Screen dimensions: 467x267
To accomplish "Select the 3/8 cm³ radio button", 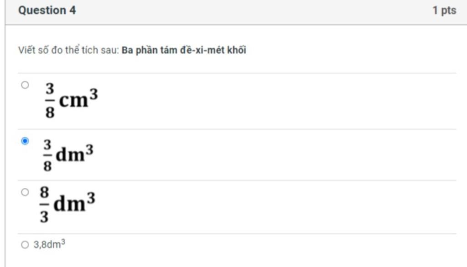I will click(x=25, y=85).
